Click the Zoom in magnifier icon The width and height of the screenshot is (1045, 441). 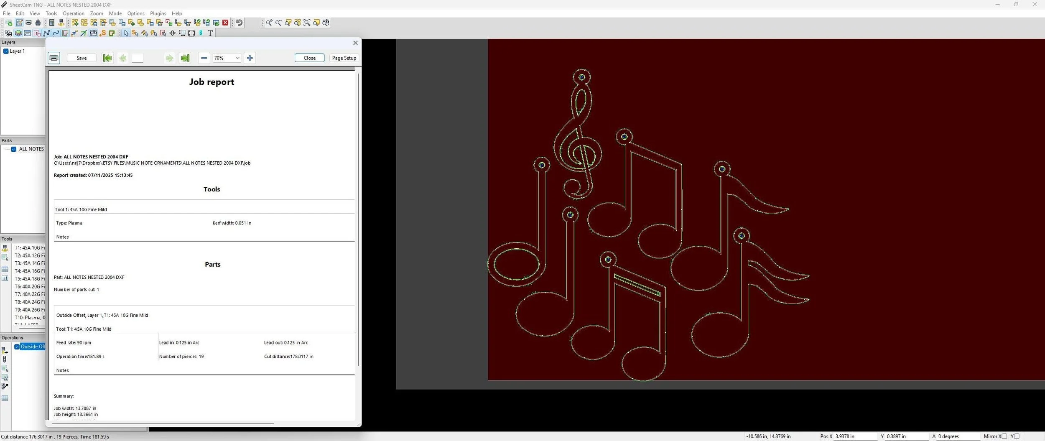(x=269, y=23)
